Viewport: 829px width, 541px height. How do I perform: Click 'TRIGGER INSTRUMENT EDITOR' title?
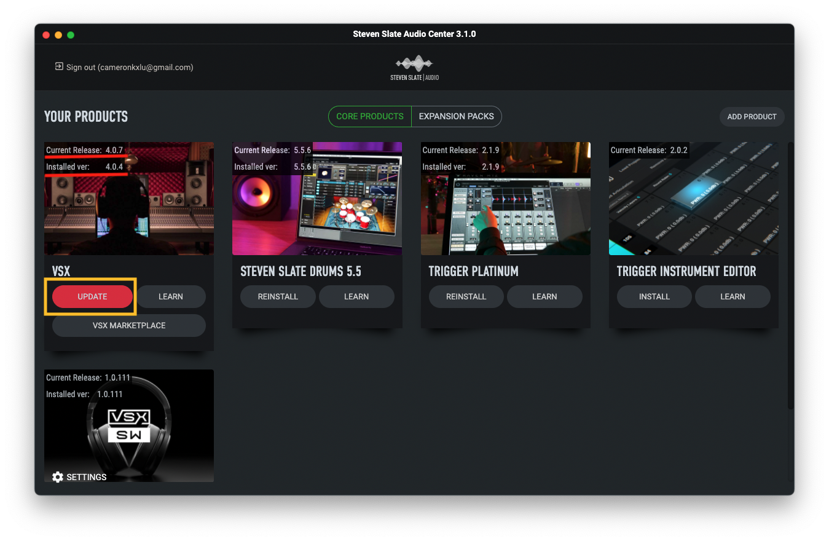[x=686, y=271]
